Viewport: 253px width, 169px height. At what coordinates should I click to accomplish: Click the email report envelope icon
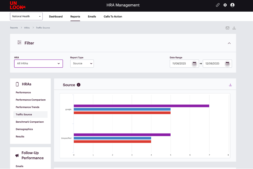pos(227,28)
